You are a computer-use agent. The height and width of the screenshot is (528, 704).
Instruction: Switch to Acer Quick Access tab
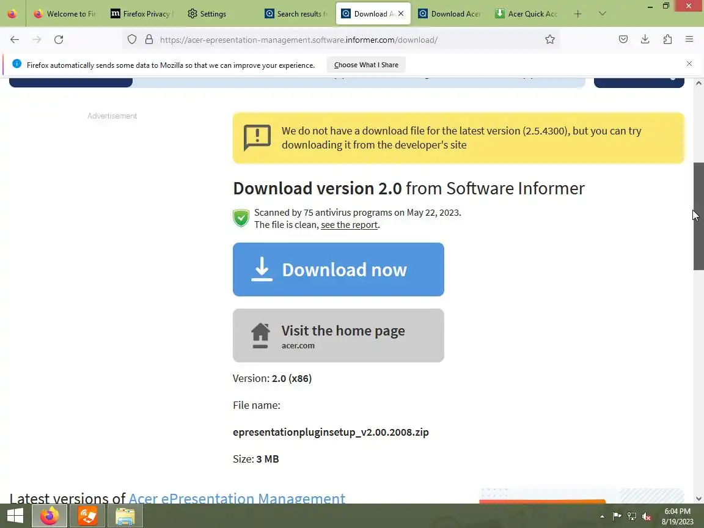pos(527,14)
